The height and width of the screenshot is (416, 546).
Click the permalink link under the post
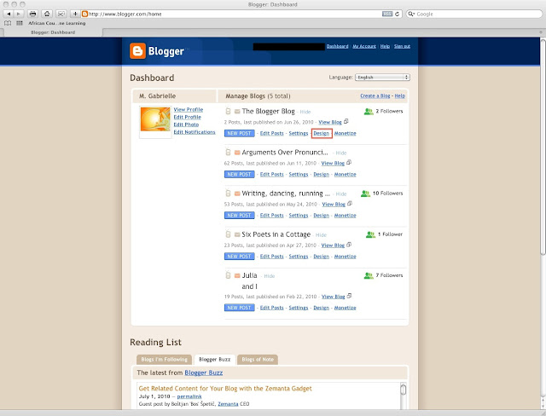click(189, 396)
